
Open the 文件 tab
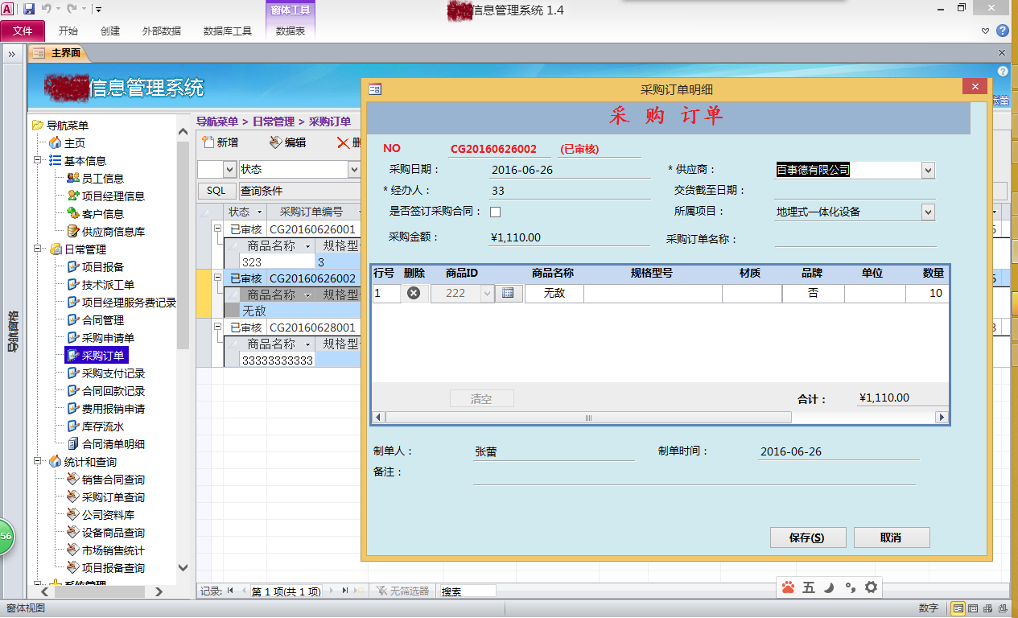23,31
